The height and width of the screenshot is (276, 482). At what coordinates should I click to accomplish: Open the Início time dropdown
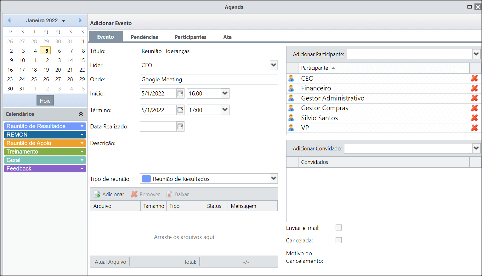click(x=225, y=94)
